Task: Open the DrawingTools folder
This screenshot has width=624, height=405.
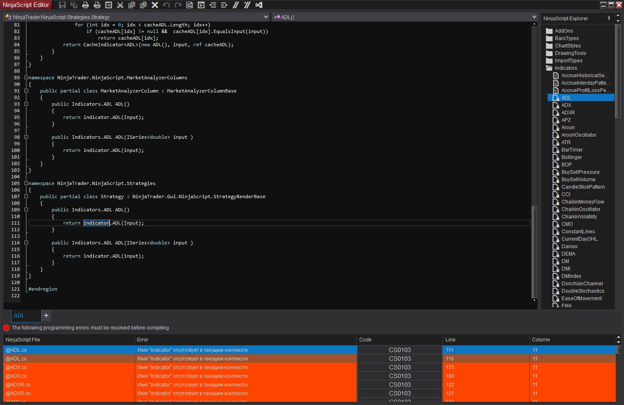Action: pos(566,53)
